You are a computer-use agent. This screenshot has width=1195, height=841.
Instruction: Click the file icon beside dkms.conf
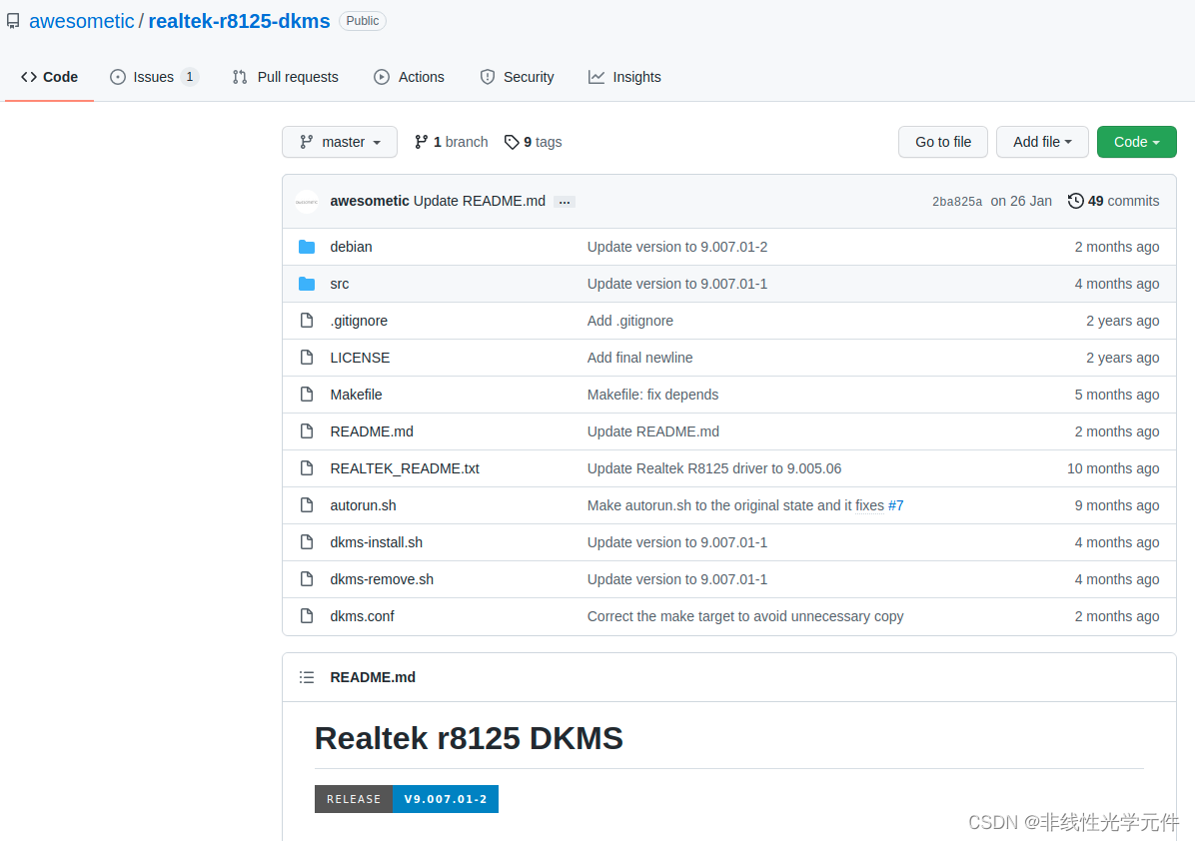click(x=307, y=616)
